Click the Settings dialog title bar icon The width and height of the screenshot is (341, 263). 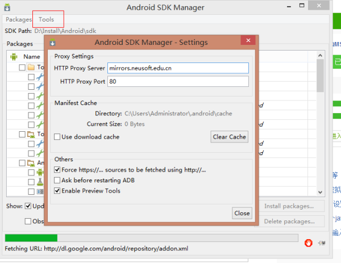(x=52, y=42)
